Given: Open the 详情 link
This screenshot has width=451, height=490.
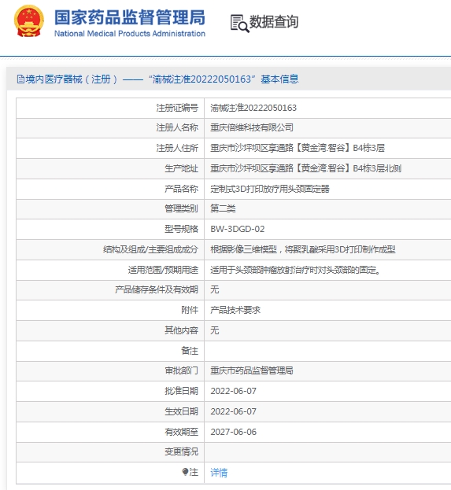Looking at the screenshot, I should point(219,472).
